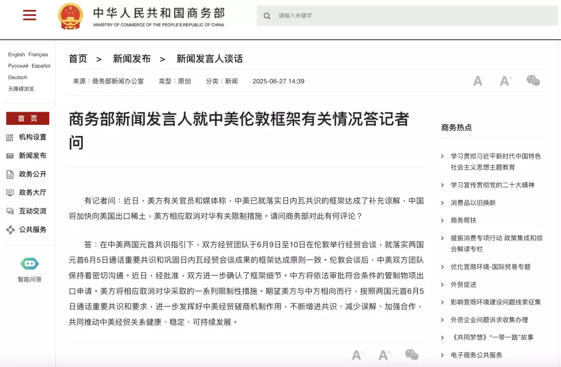Screen dimensions: 561x367
Task: Click the 政务大厅 screen icon
Action: pyautogui.click(x=10, y=193)
